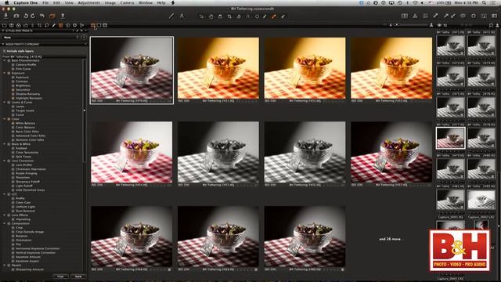Select the Pan hand cursor tool
Image resolution: width=501 pixels, height=282 pixels.
click(211, 16)
